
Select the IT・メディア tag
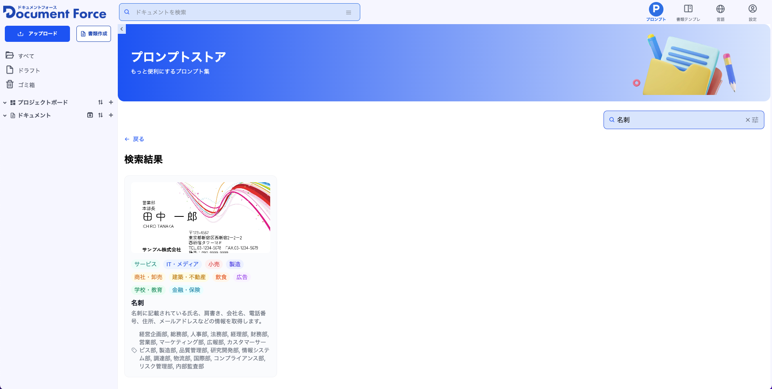(x=183, y=264)
